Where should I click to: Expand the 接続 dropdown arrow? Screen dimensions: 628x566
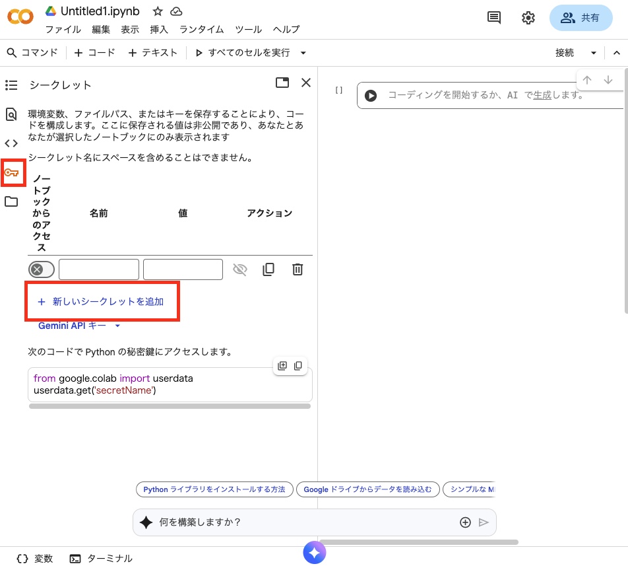coord(593,53)
